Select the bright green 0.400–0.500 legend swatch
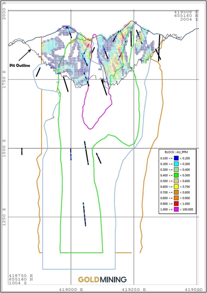 (177, 175)
